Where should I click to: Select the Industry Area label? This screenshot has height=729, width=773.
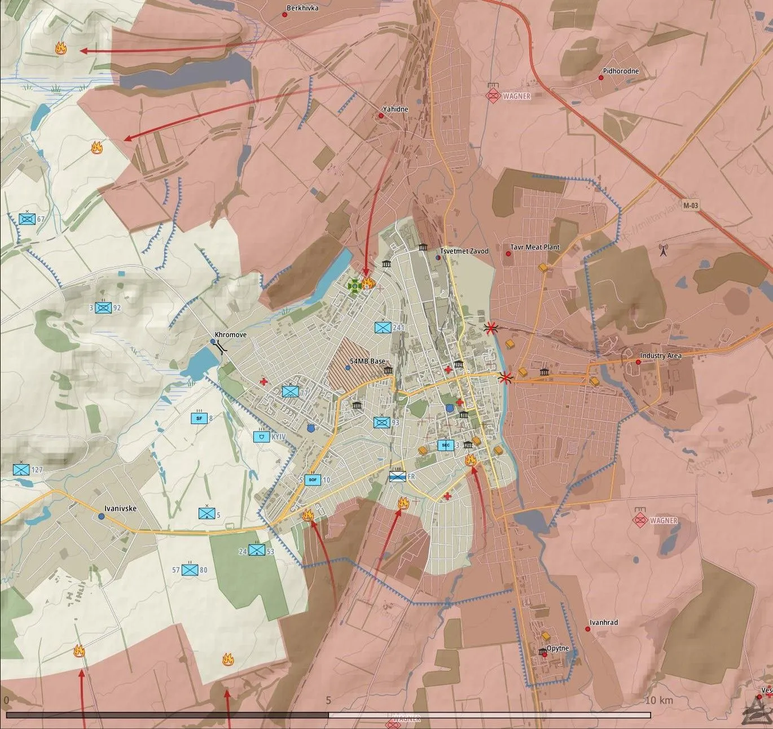click(661, 356)
